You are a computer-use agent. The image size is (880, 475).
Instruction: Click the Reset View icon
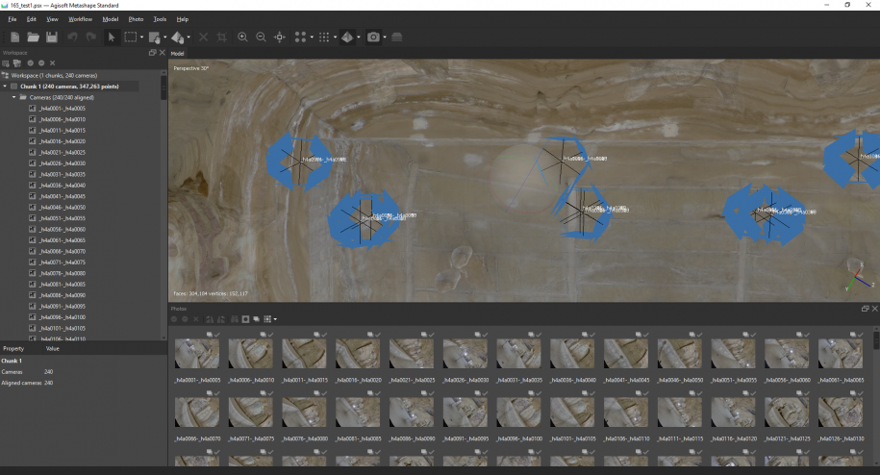click(280, 37)
